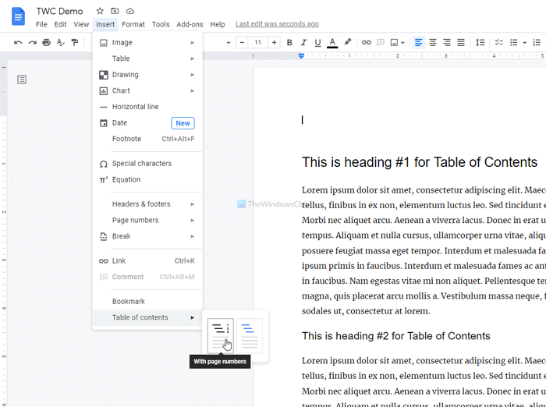Click the Bold formatting icon
The width and height of the screenshot is (546, 407).
[x=289, y=42]
